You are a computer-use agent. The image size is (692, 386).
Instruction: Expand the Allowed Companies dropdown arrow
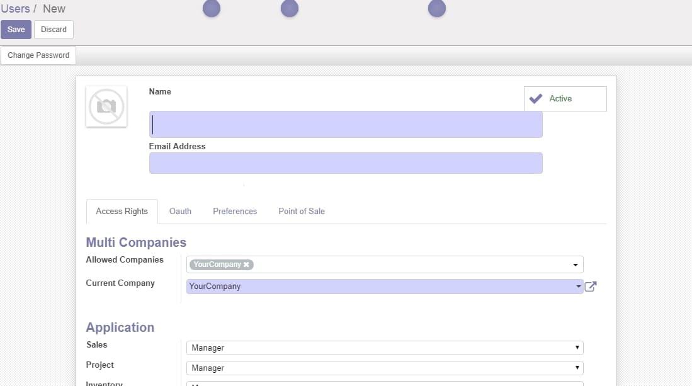point(575,264)
